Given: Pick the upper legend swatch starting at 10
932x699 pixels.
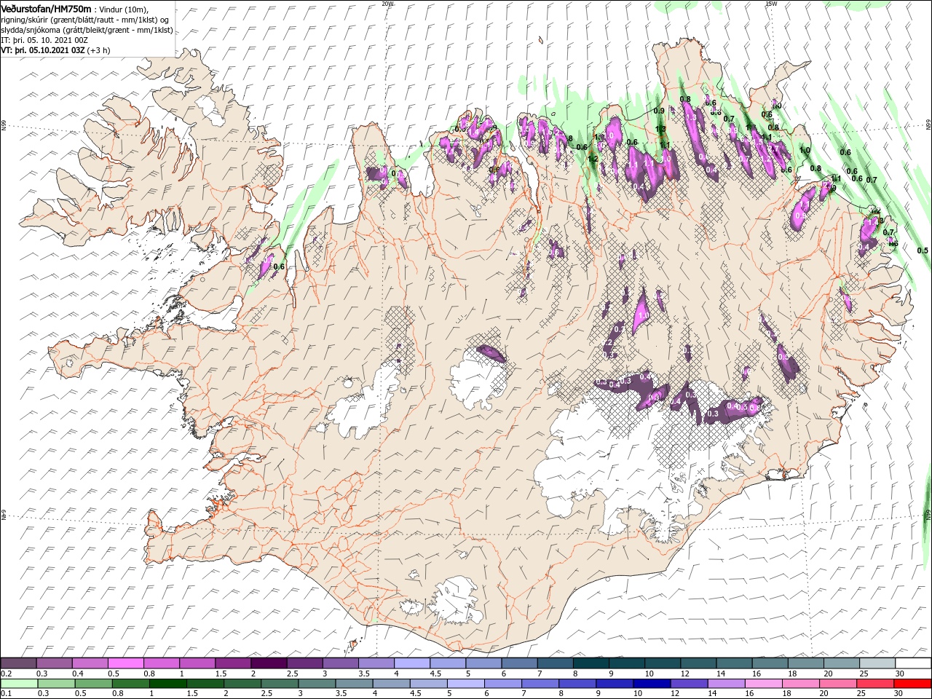Looking at the screenshot, I should 662,663.
